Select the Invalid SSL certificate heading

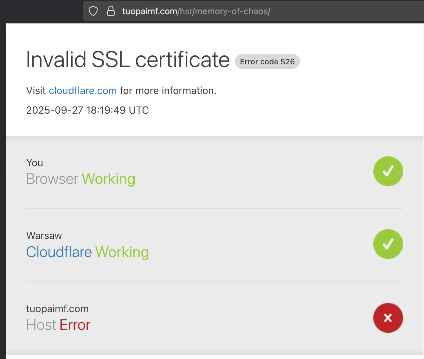(x=128, y=60)
